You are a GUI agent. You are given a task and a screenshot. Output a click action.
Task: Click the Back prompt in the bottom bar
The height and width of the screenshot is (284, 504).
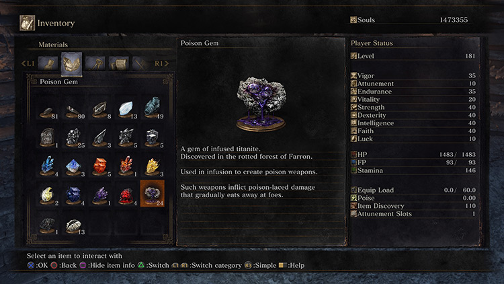[x=64, y=265]
